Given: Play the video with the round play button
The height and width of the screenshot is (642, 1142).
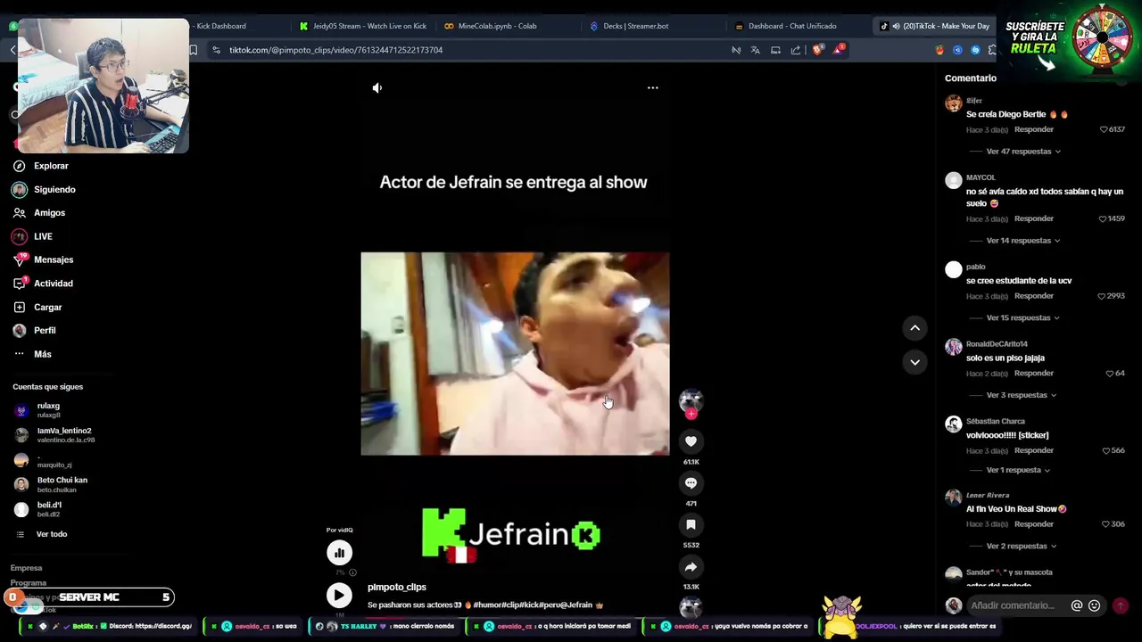Looking at the screenshot, I should click(x=339, y=595).
